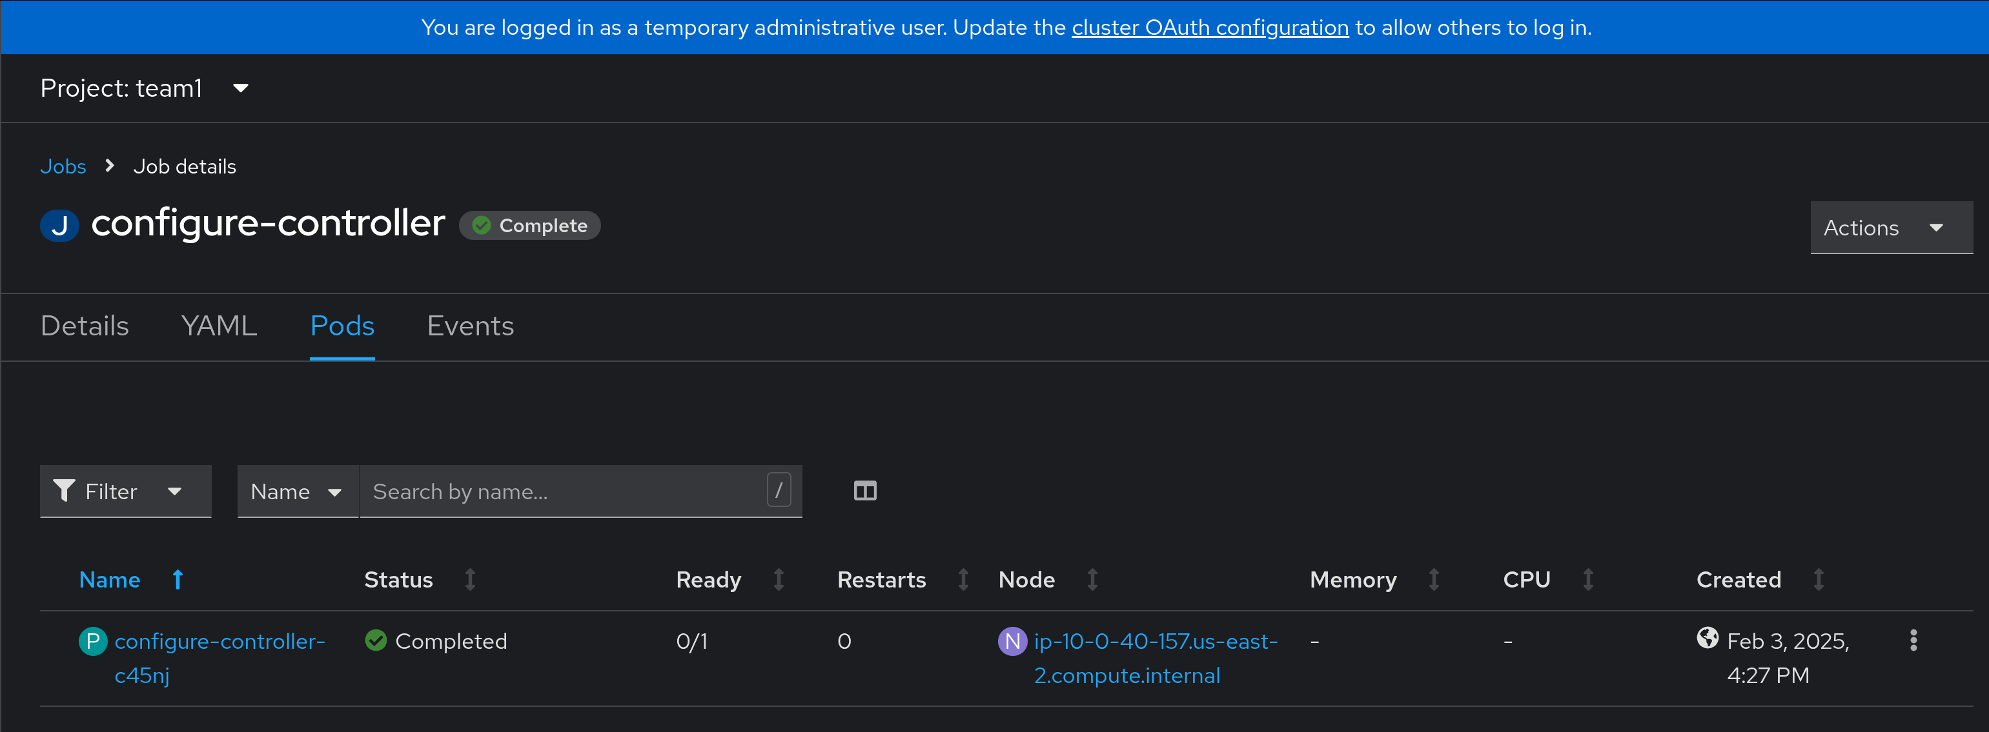Open the cluster OAuth configuration link

click(x=1210, y=28)
